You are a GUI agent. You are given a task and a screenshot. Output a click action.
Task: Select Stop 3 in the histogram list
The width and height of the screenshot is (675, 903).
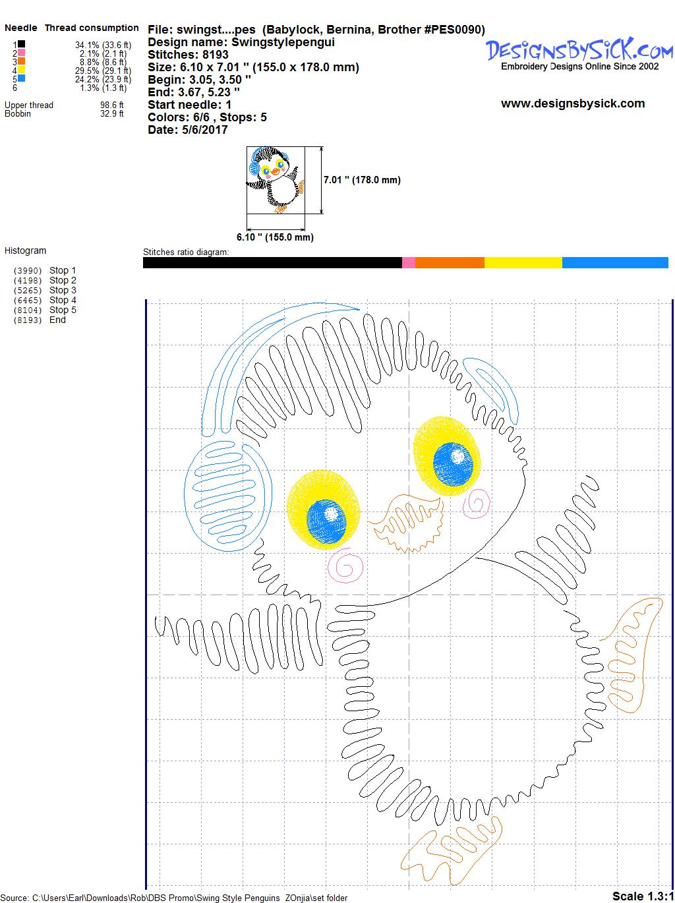point(63,290)
